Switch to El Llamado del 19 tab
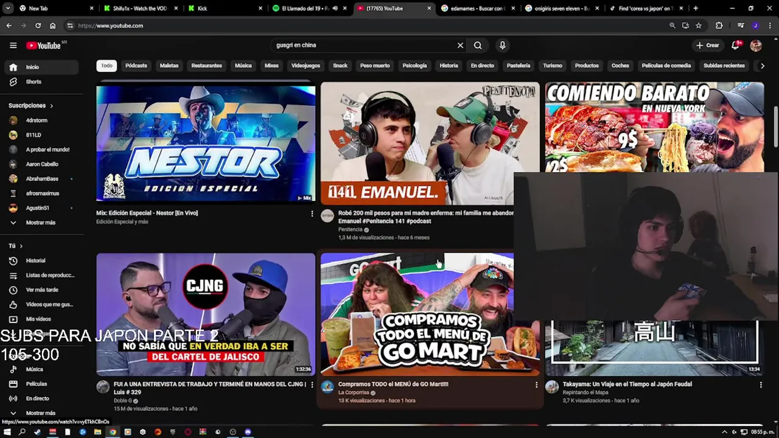The width and height of the screenshot is (779, 438). [x=303, y=9]
